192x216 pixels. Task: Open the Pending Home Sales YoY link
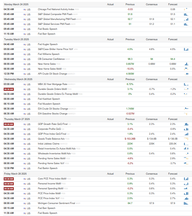51,163
